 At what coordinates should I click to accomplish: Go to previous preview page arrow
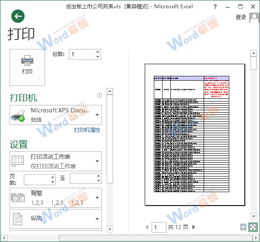(x=146, y=227)
